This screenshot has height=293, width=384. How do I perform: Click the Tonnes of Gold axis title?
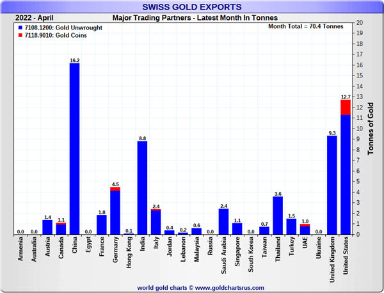[x=371, y=129]
